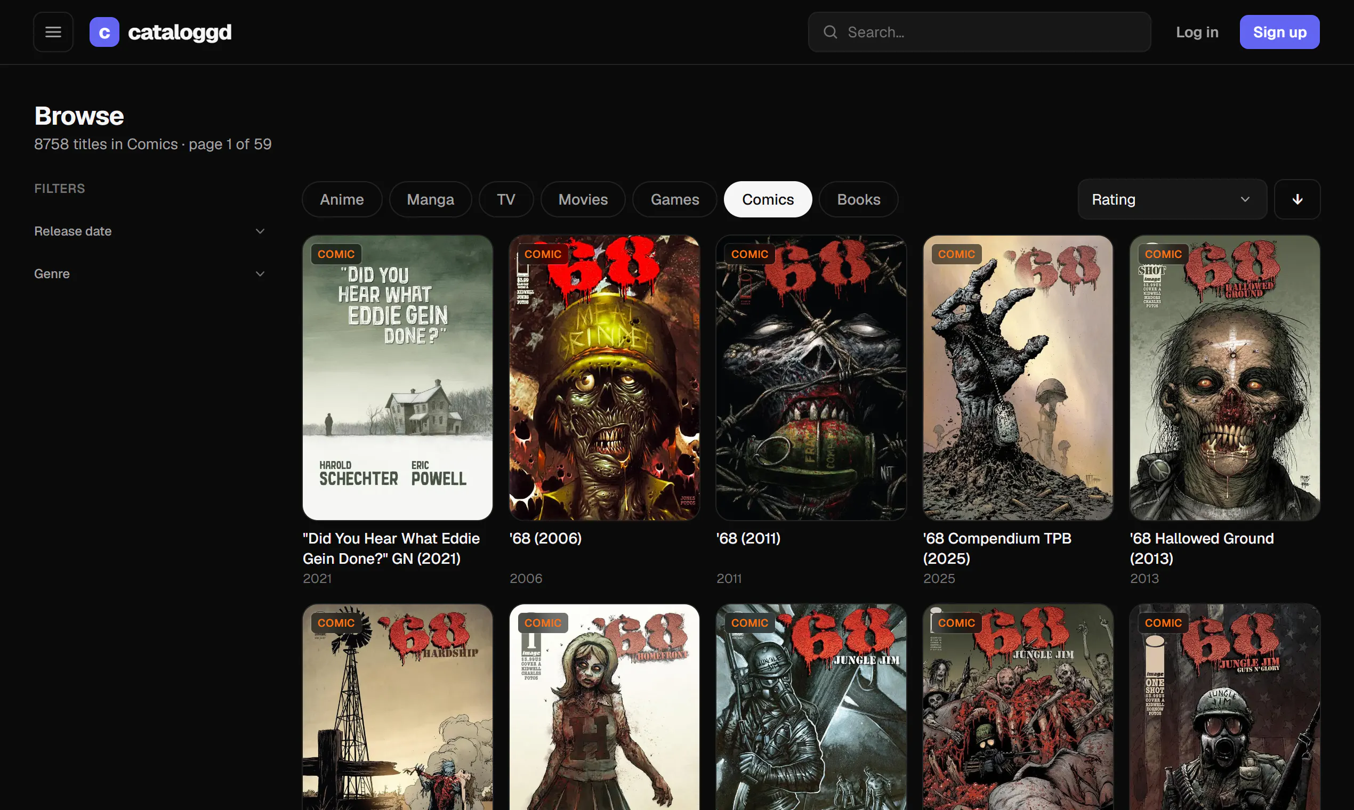Select the Manga category tab
Screen dimensions: 1354x810
pyautogui.click(x=430, y=199)
